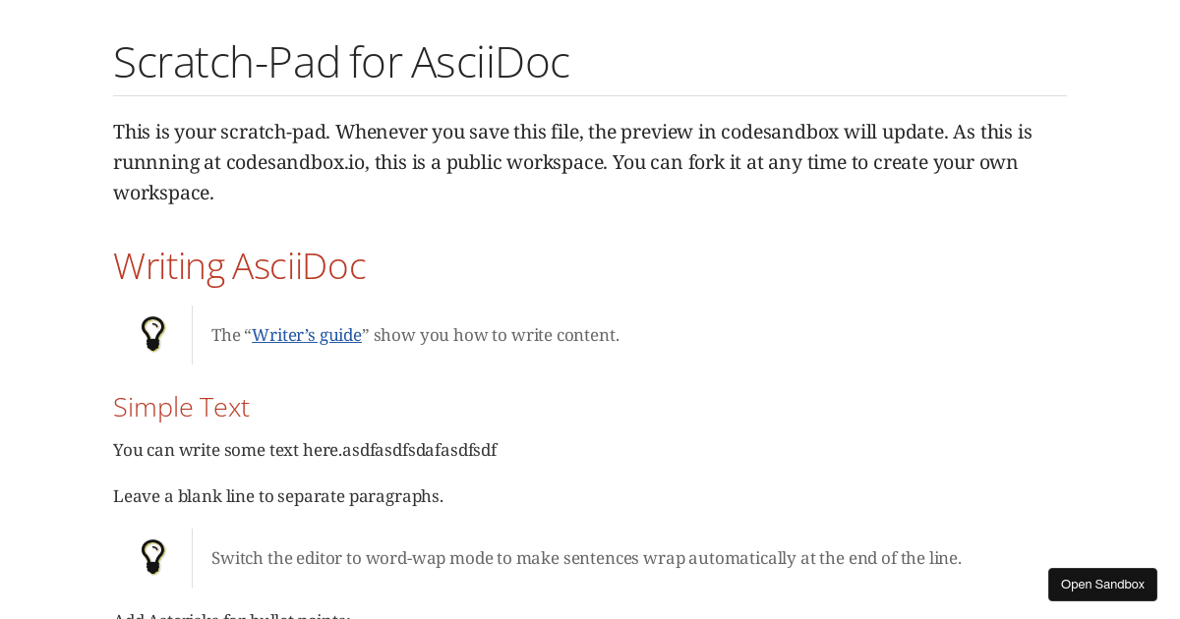
Task: Click the vertical border of the first tip block
Action: 193,334
